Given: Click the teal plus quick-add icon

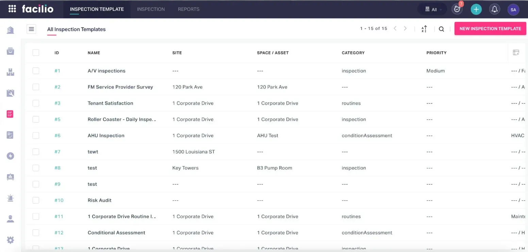Looking at the screenshot, I should 476,10.
